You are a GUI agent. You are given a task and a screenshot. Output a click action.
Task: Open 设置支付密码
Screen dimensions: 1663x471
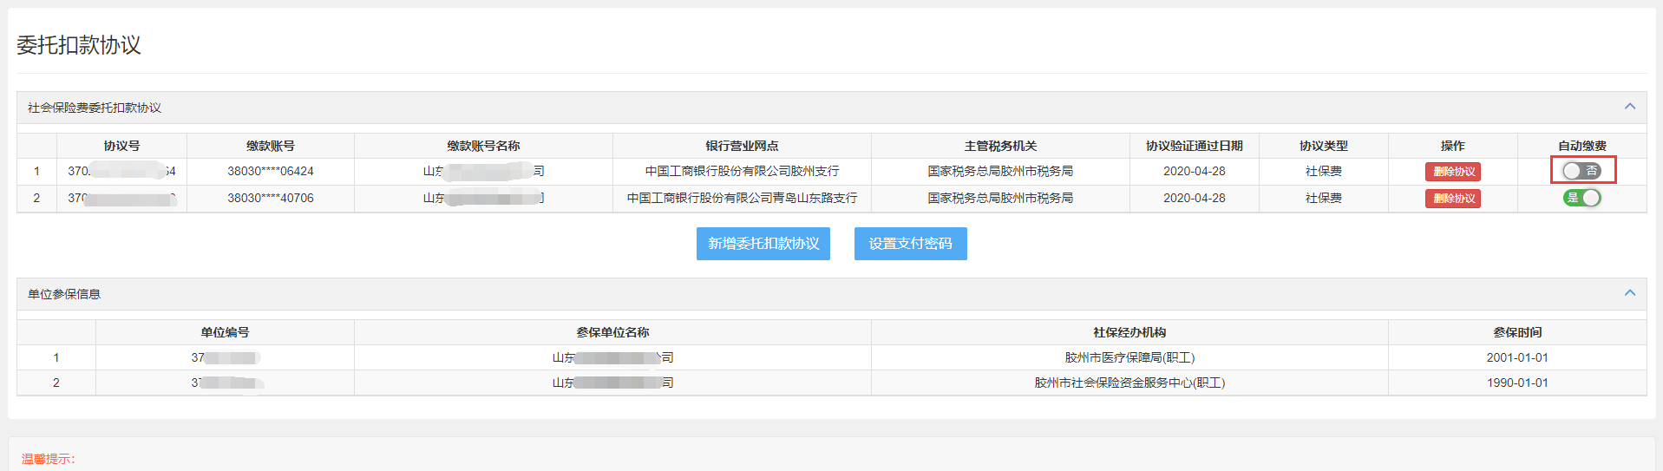910,244
